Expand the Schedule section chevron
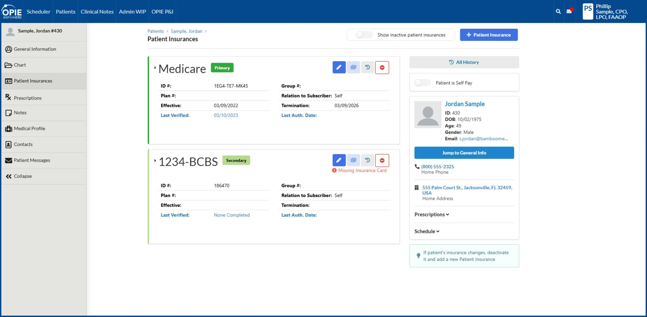647x317 pixels. tap(438, 231)
